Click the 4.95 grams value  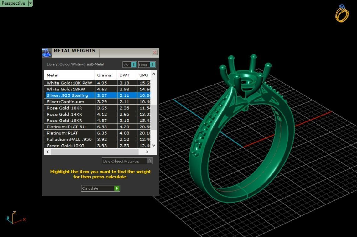pyautogui.click(x=102, y=83)
